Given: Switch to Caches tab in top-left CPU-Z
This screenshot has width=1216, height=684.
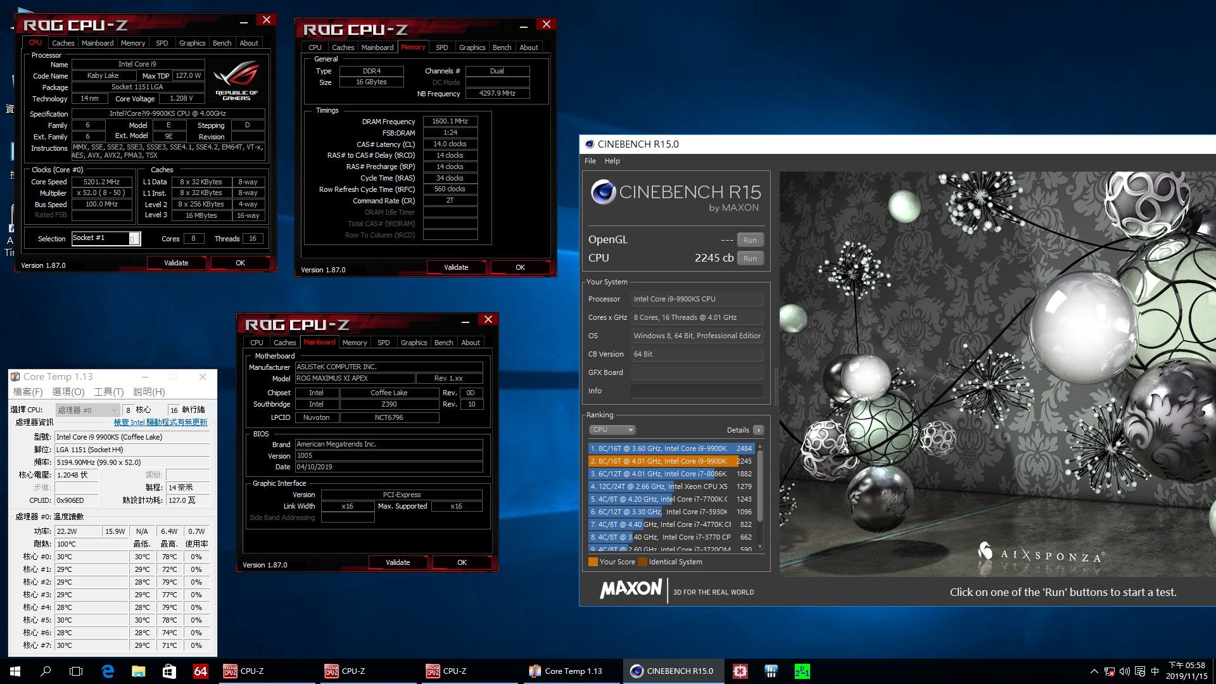Looking at the screenshot, I should (63, 43).
